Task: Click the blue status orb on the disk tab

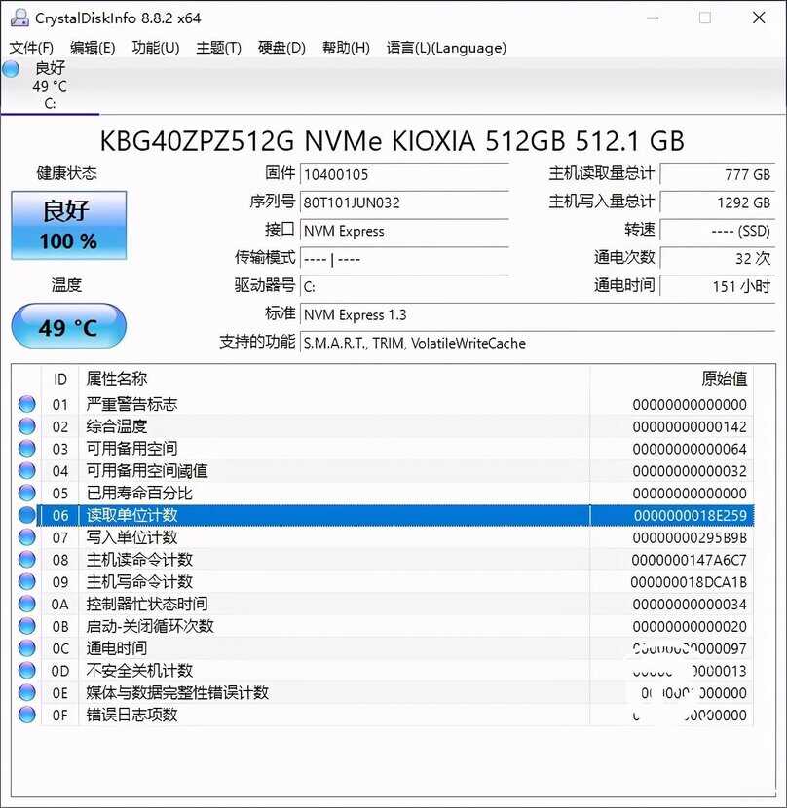Action: [x=11, y=69]
